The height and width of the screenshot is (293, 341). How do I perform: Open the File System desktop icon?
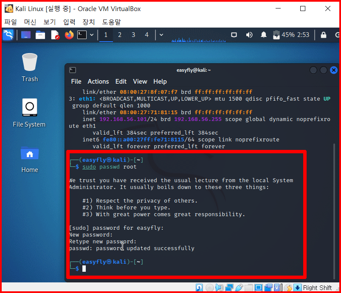coord(29,113)
